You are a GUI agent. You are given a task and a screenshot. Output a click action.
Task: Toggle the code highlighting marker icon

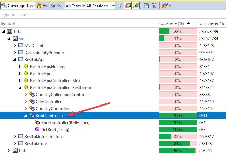point(136,6)
